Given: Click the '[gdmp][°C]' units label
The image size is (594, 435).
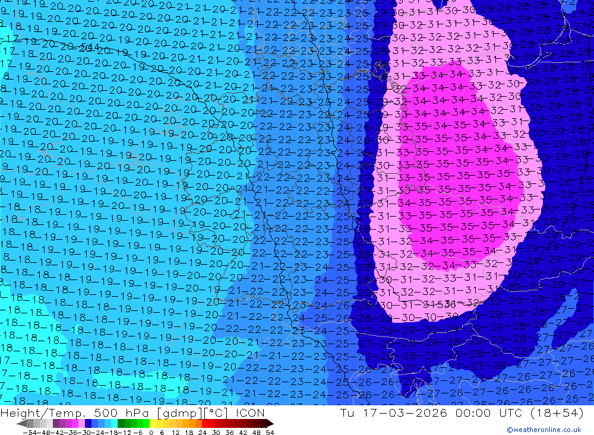Looking at the screenshot, I should click(x=191, y=412).
